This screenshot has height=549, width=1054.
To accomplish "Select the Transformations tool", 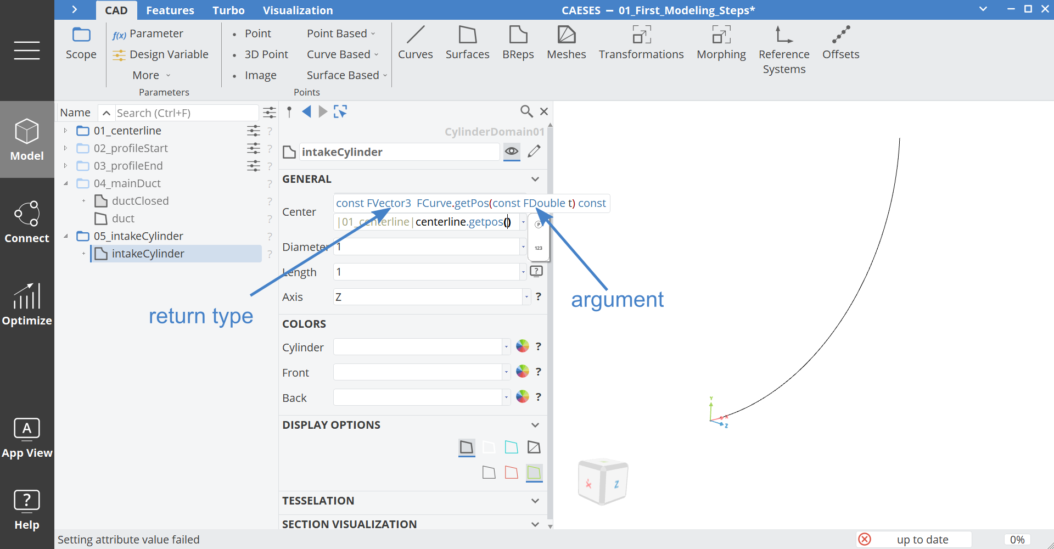I will [641, 43].
